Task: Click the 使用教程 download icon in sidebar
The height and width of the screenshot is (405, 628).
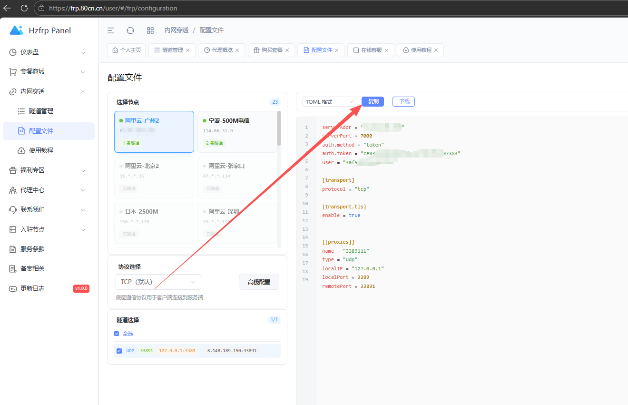Action: pos(21,151)
